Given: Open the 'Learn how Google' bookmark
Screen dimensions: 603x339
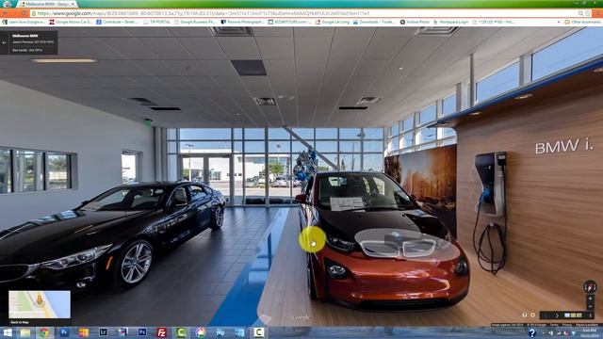Looking at the screenshot, I should 23,22.
